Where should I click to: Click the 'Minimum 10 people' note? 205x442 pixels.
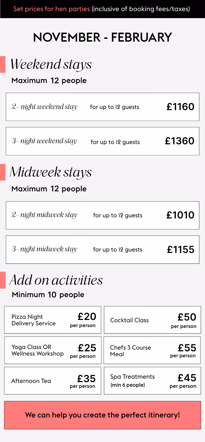tap(48, 295)
